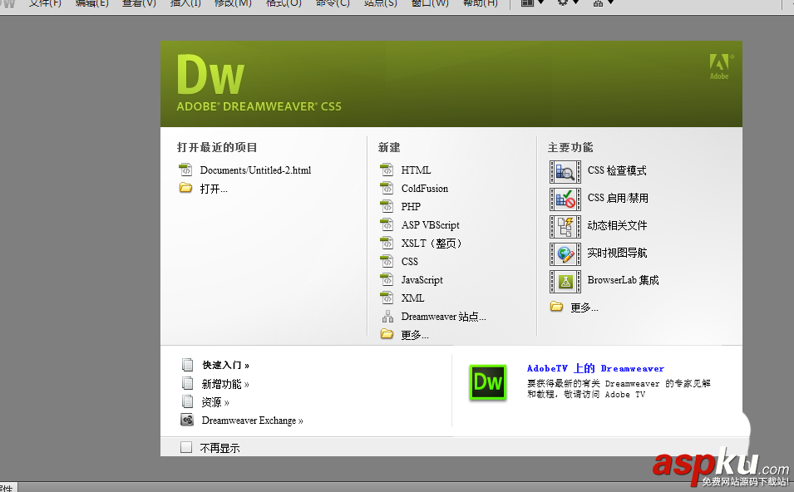794x492 pixels.
Task: Check the 不再显示 checkbox
Action: coord(186,447)
